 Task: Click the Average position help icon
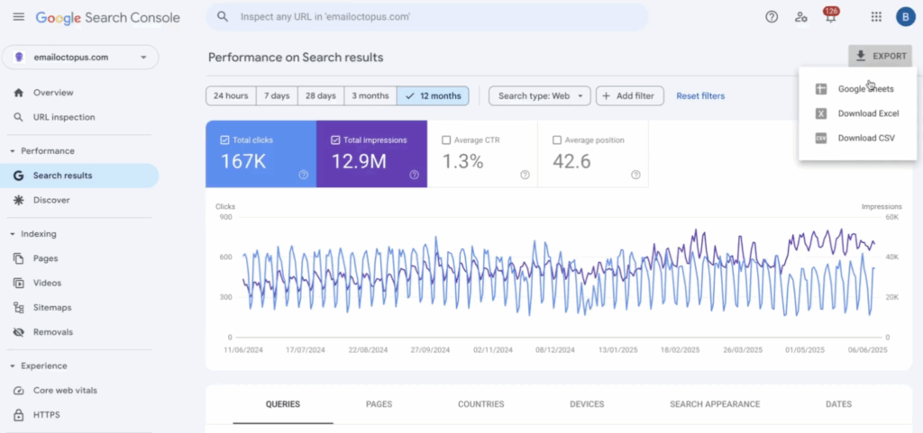[635, 175]
